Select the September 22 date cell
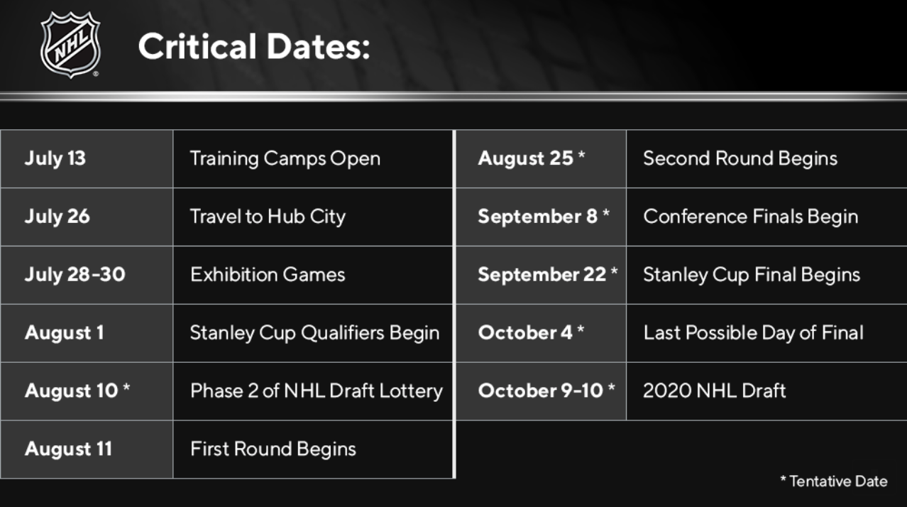Image resolution: width=907 pixels, height=507 pixels. (541, 275)
